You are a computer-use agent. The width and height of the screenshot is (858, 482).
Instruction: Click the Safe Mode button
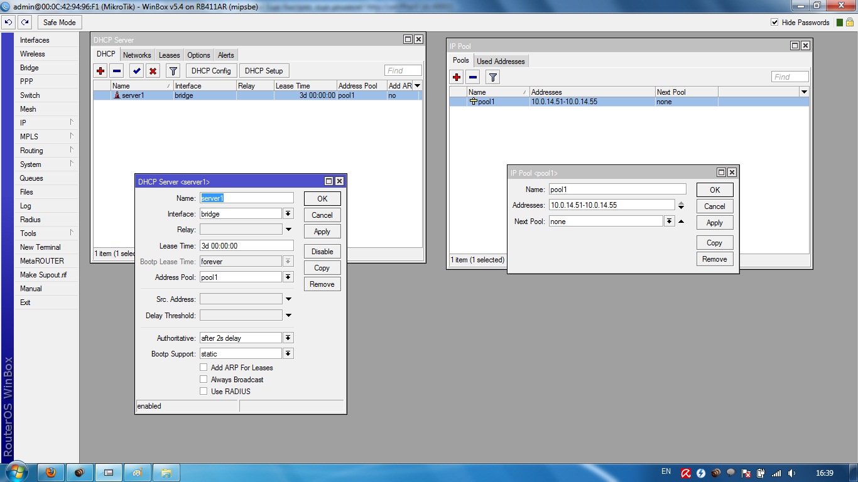[x=59, y=23]
